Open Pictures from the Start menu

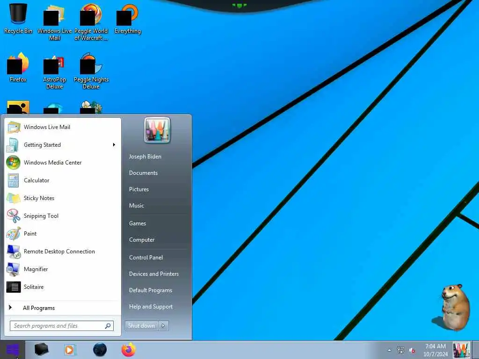pos(138,189)
